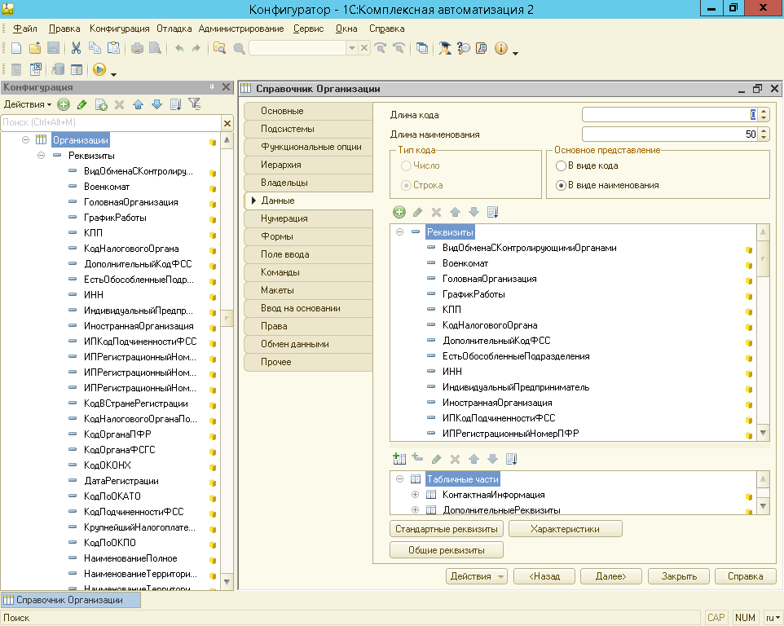The width and height of the screenshot is (784, 626).
Task: Switch to the Нумерация tab
Action: click(x=309, y=218)
